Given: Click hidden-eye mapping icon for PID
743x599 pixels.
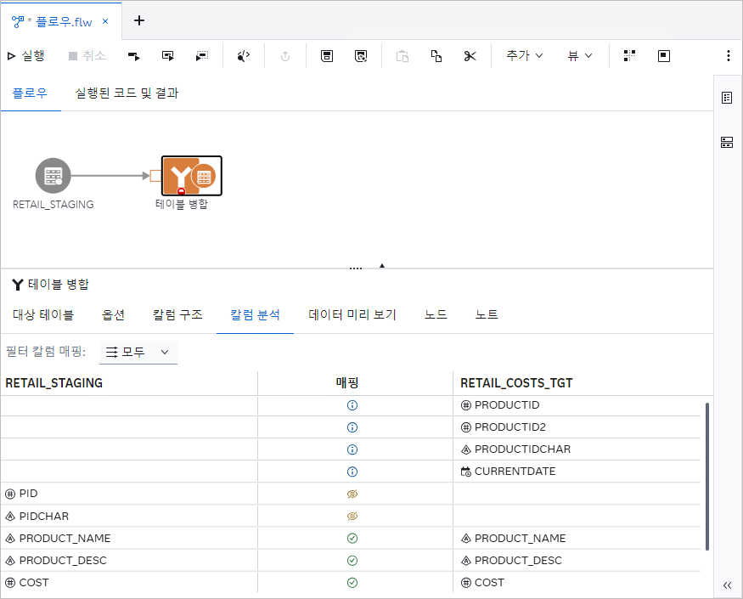Looking at the screenshot, I should tap(352, 494).
